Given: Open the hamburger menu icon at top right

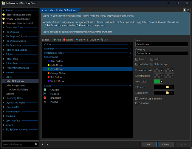Looking at the screenshot, I should tap(188, 10).
